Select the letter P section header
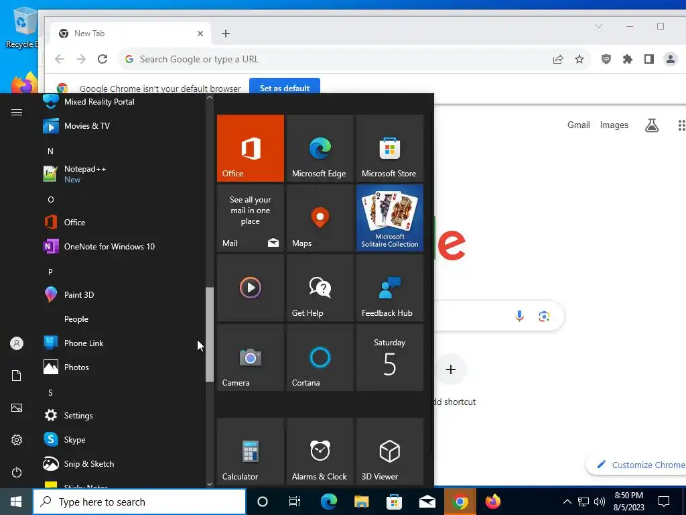This screenshot has width=686, height=515. coord(50,272)
